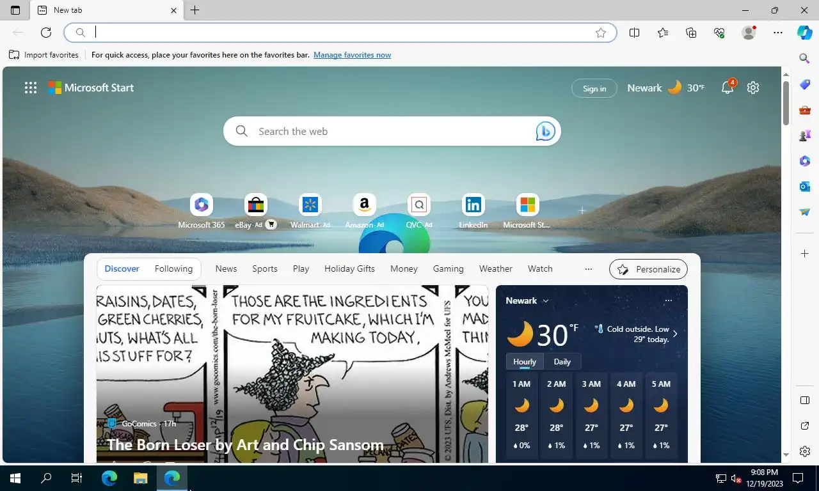Open the Gaming category
819x491 pixels.
point(448,269)
